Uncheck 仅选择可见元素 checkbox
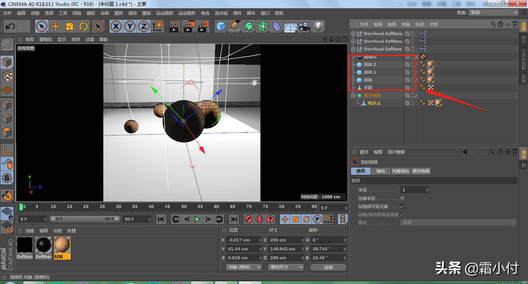528x284 pixels. click(402, 206)
